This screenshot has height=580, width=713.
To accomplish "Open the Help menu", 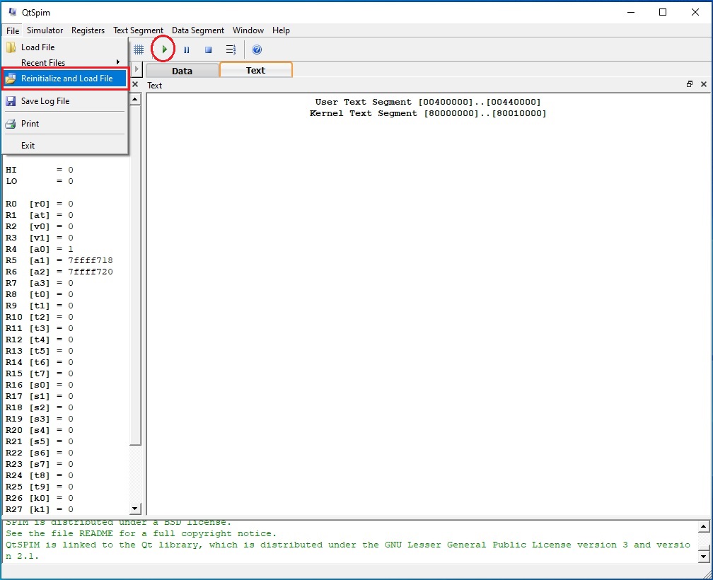I will 281,30.
